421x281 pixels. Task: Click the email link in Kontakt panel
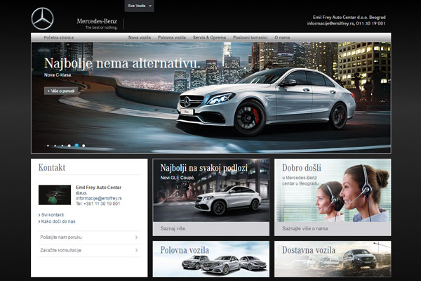click(x=98, y=198)
